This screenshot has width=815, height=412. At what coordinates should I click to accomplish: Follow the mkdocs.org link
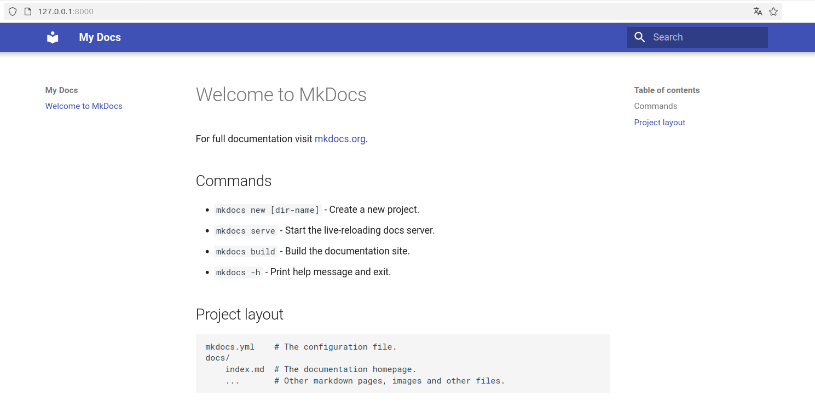[340, 139]
